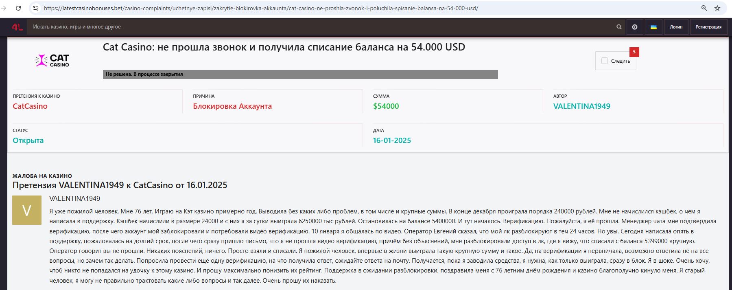Reload the page with the browser refresh icon
Screen dimensions: 732x290
point(18,8)
